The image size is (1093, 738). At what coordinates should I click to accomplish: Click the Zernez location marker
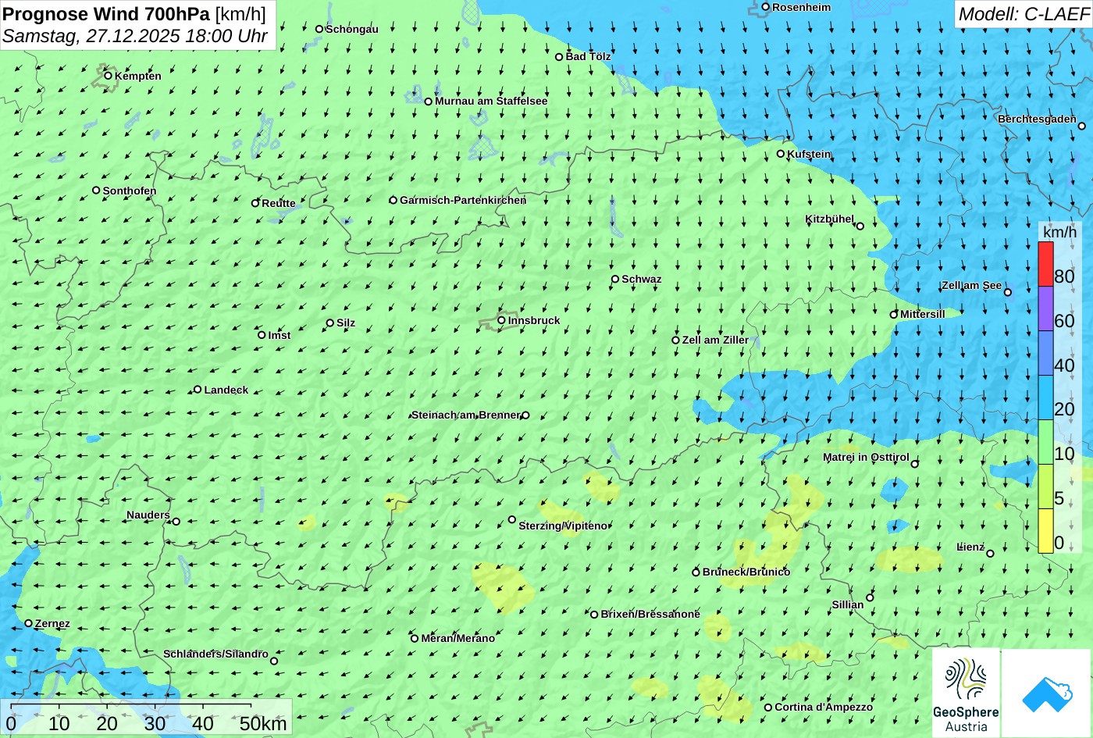29,623
